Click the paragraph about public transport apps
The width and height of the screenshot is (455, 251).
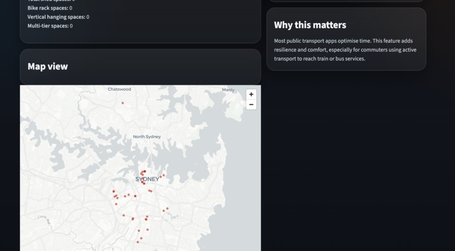(345, 50)
